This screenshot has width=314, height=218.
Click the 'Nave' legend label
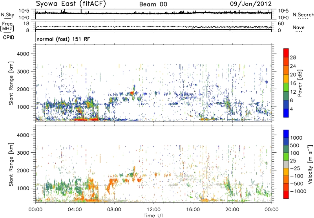point(299,27)
